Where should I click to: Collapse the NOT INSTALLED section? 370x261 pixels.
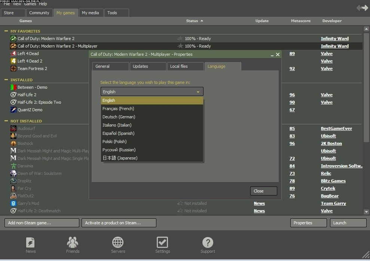point(6,121)
